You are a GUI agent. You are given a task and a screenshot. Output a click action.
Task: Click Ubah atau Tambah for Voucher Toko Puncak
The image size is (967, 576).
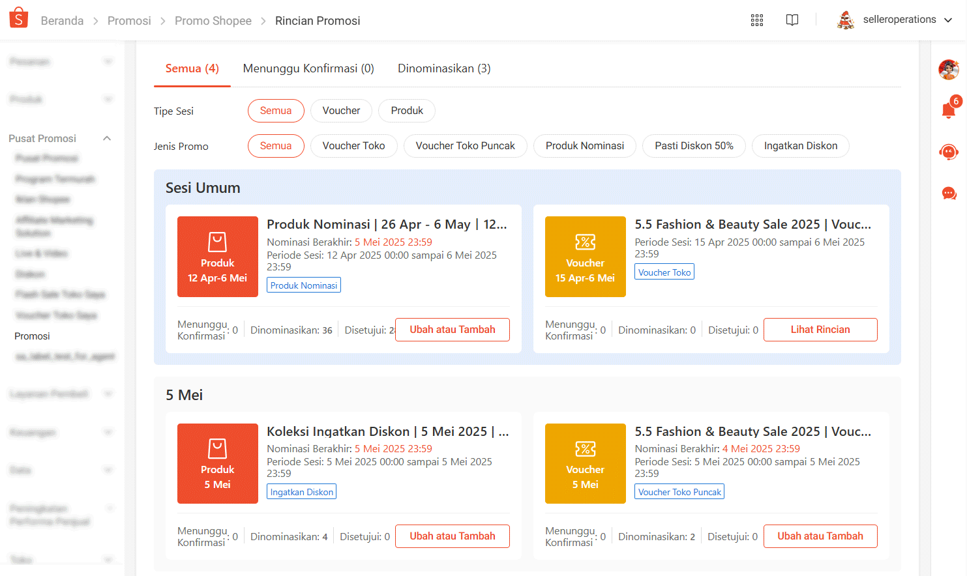(820, 536)
